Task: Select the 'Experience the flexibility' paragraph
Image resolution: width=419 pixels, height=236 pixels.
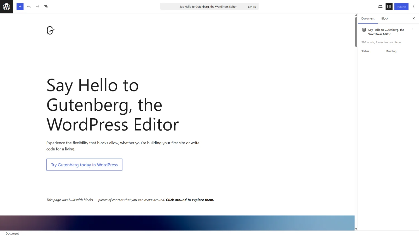Action: [123, 146]
